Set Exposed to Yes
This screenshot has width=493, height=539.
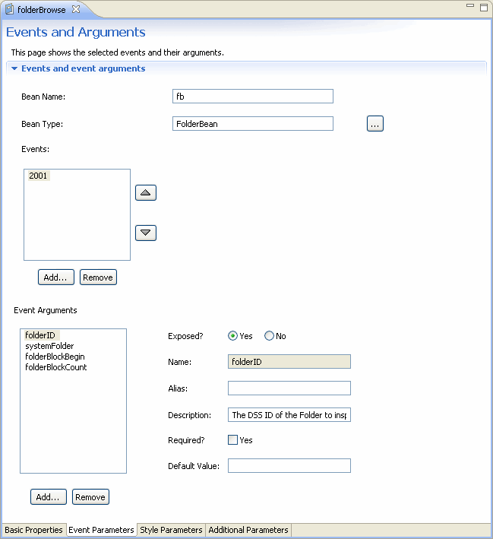point(232,336)
